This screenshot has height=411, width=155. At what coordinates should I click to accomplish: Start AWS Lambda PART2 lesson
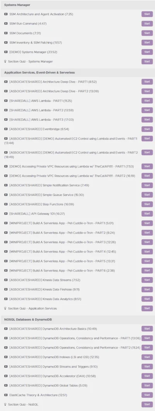(147, 110)
